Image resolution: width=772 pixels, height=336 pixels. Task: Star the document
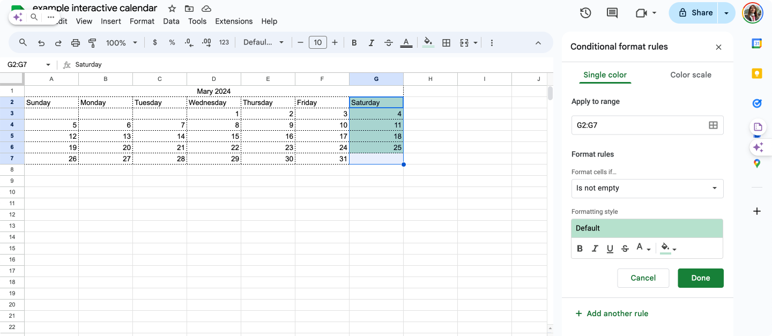(172, 9)
